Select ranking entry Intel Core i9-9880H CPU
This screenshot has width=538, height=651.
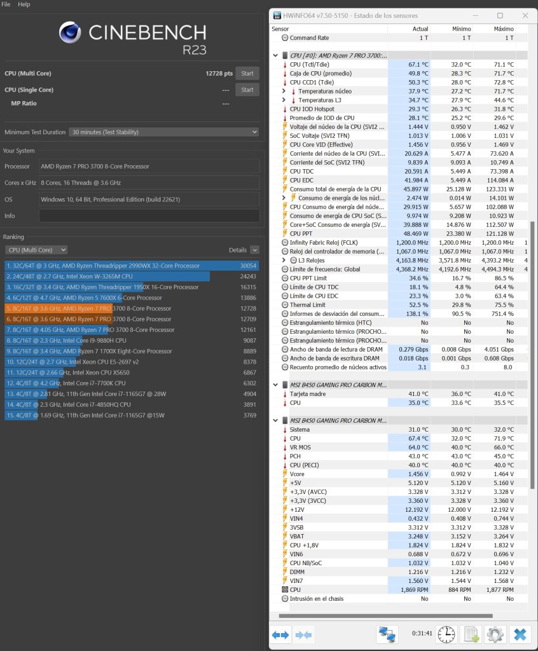click(x=132, y=341)
